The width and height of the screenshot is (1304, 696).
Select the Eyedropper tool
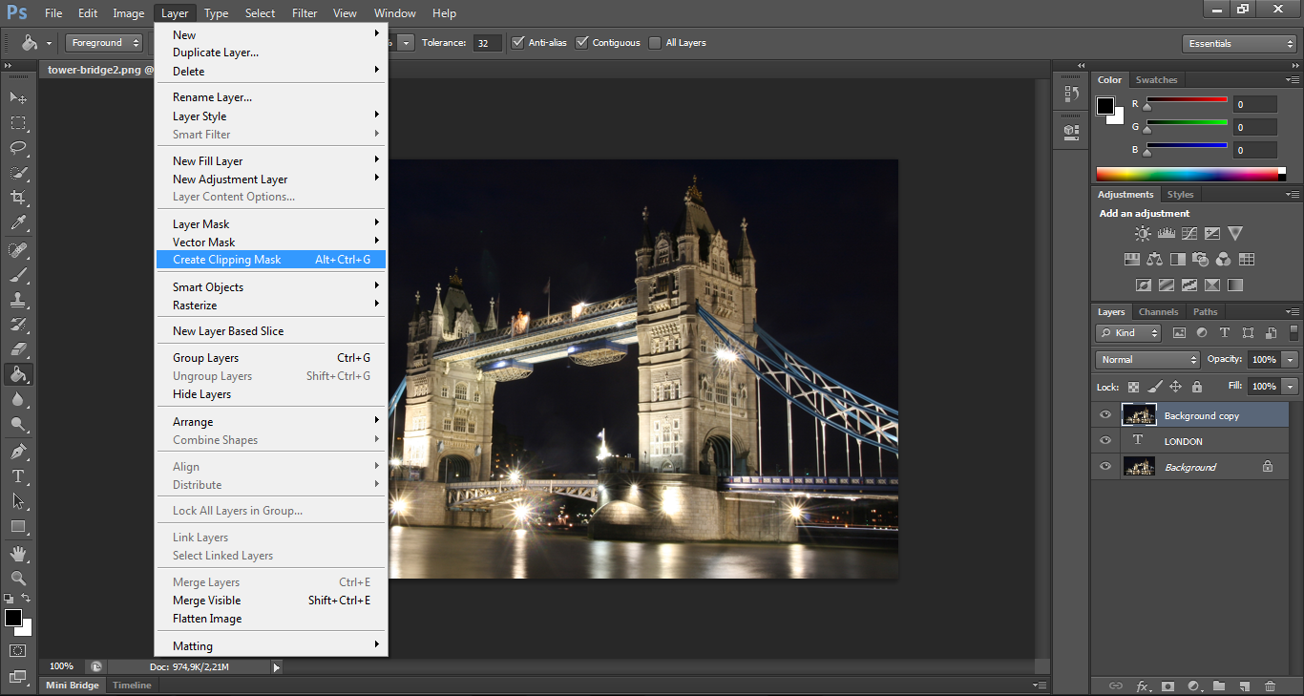[18, 223]
